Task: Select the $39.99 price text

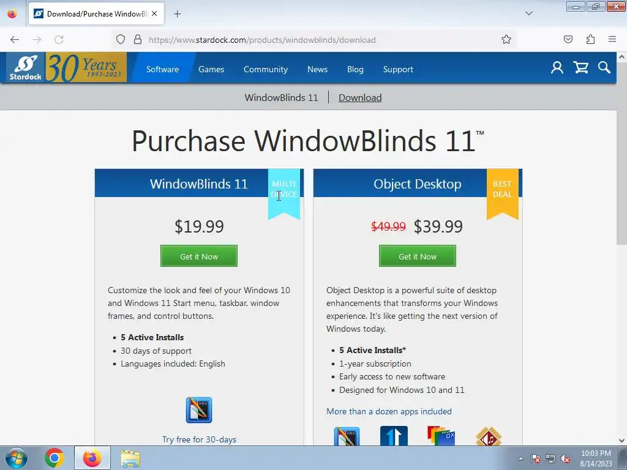Action: click(438, 226)
